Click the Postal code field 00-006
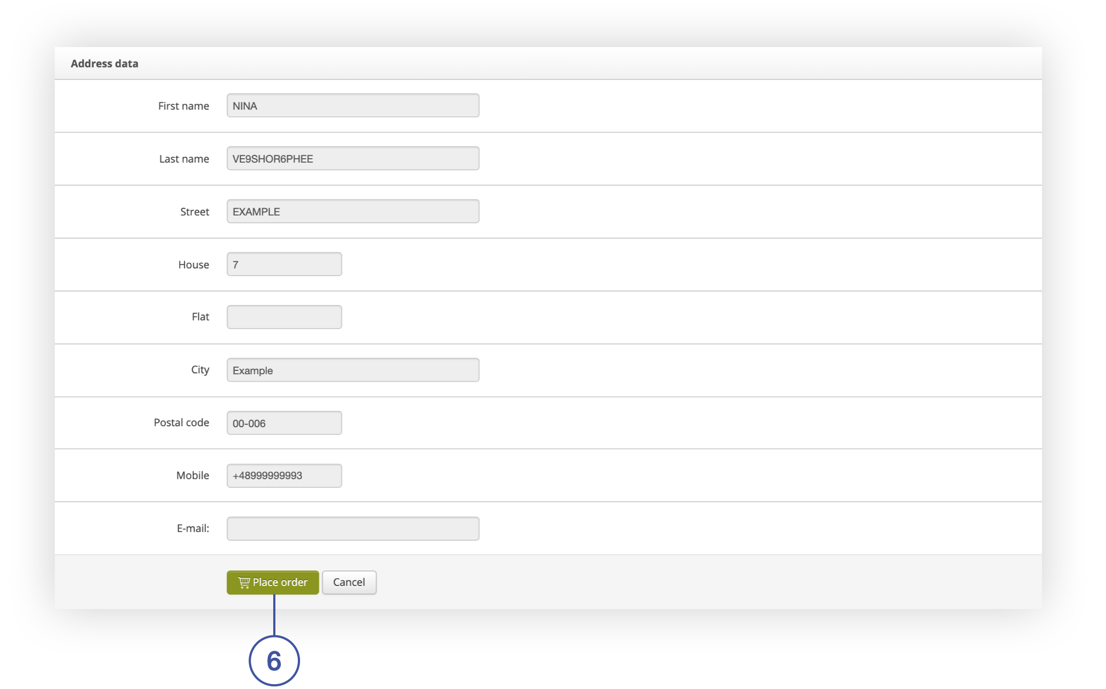 point(284,423)
